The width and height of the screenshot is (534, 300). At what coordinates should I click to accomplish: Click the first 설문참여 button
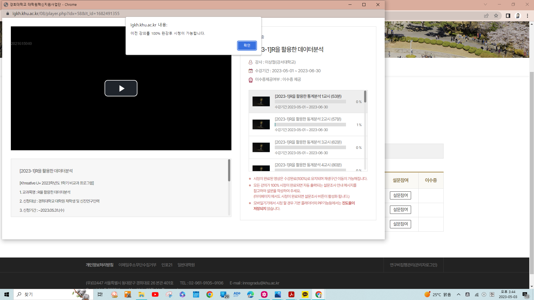pyautogui.click(x=400, y=195)
